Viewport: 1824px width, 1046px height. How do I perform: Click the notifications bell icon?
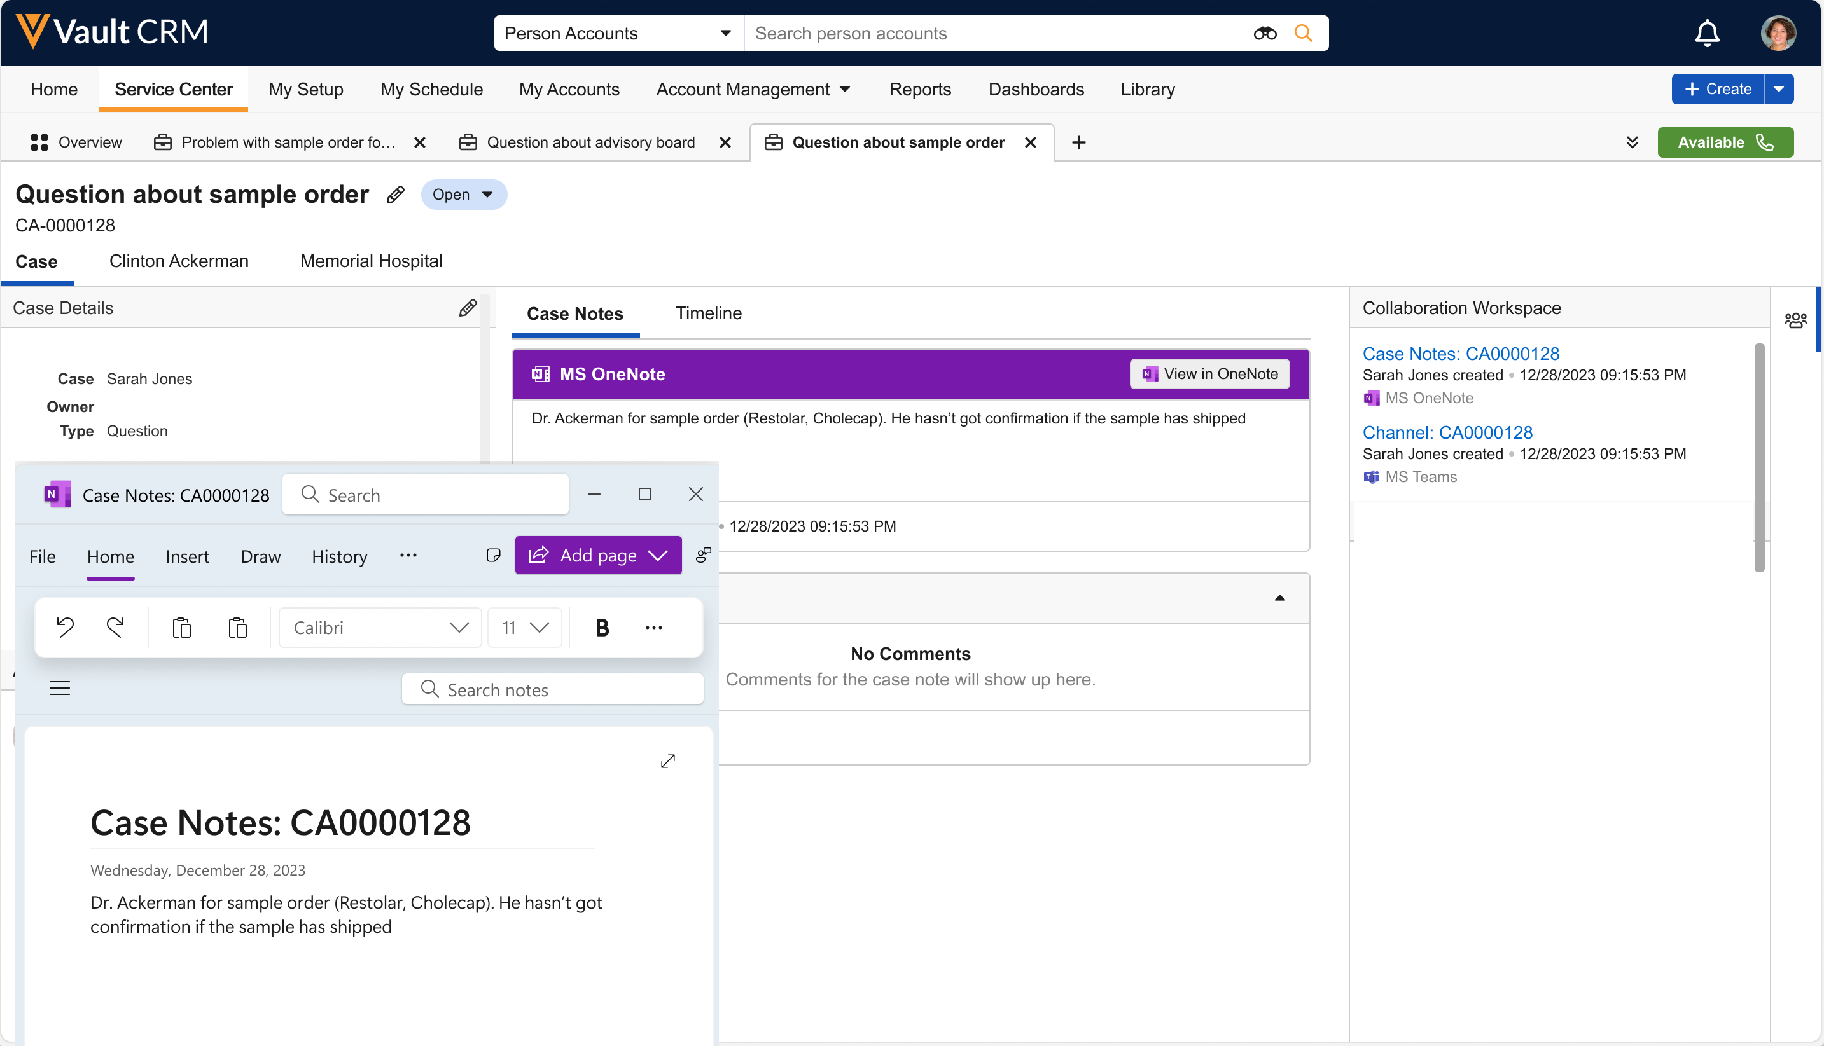click(1706, 33)
